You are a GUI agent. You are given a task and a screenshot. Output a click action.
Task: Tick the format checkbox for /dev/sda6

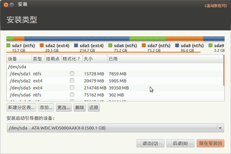click(72, 95)
